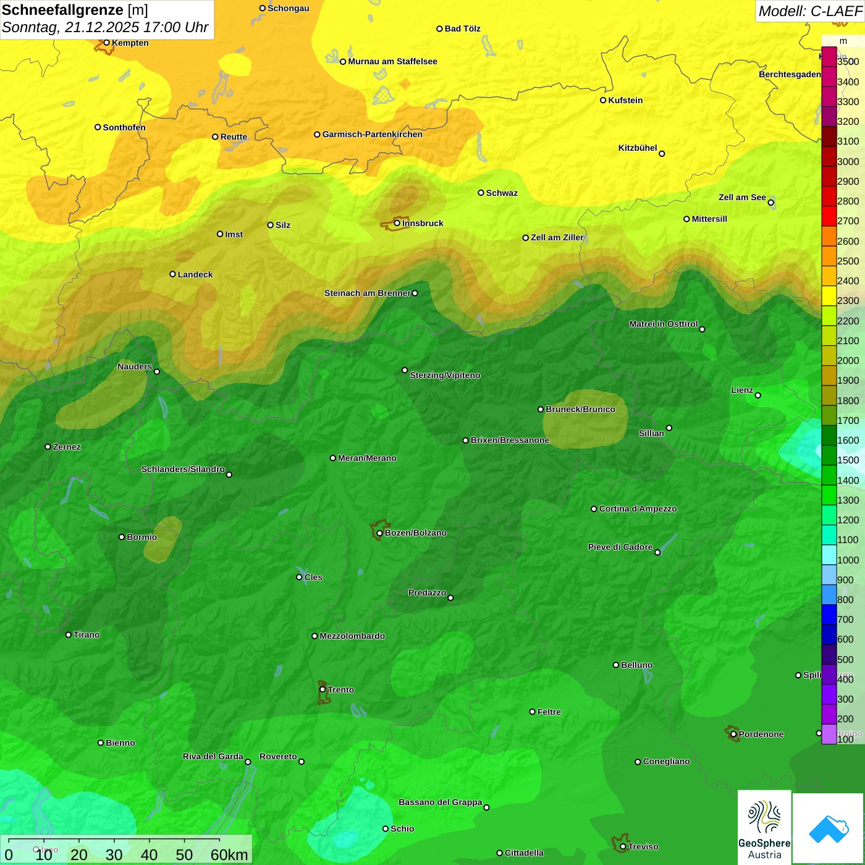Click the Reutte label
The height and width of the screenshot is (865, 865).
click(234, 137)
